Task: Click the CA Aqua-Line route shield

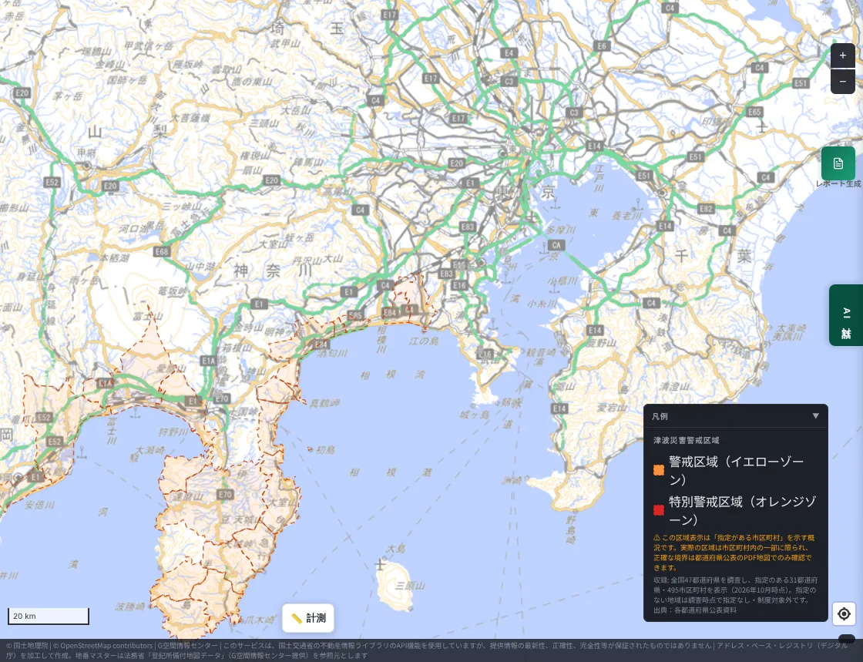Action: point(556,245)
